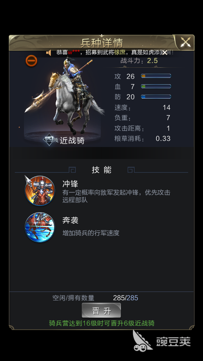Tap the speaker icon on the announcement
Image resolution: width=203 pixels, height=361 pixels.
pos(49,53)
